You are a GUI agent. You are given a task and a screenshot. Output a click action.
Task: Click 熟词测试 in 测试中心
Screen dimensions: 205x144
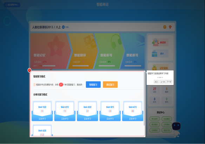pos(155,125)
